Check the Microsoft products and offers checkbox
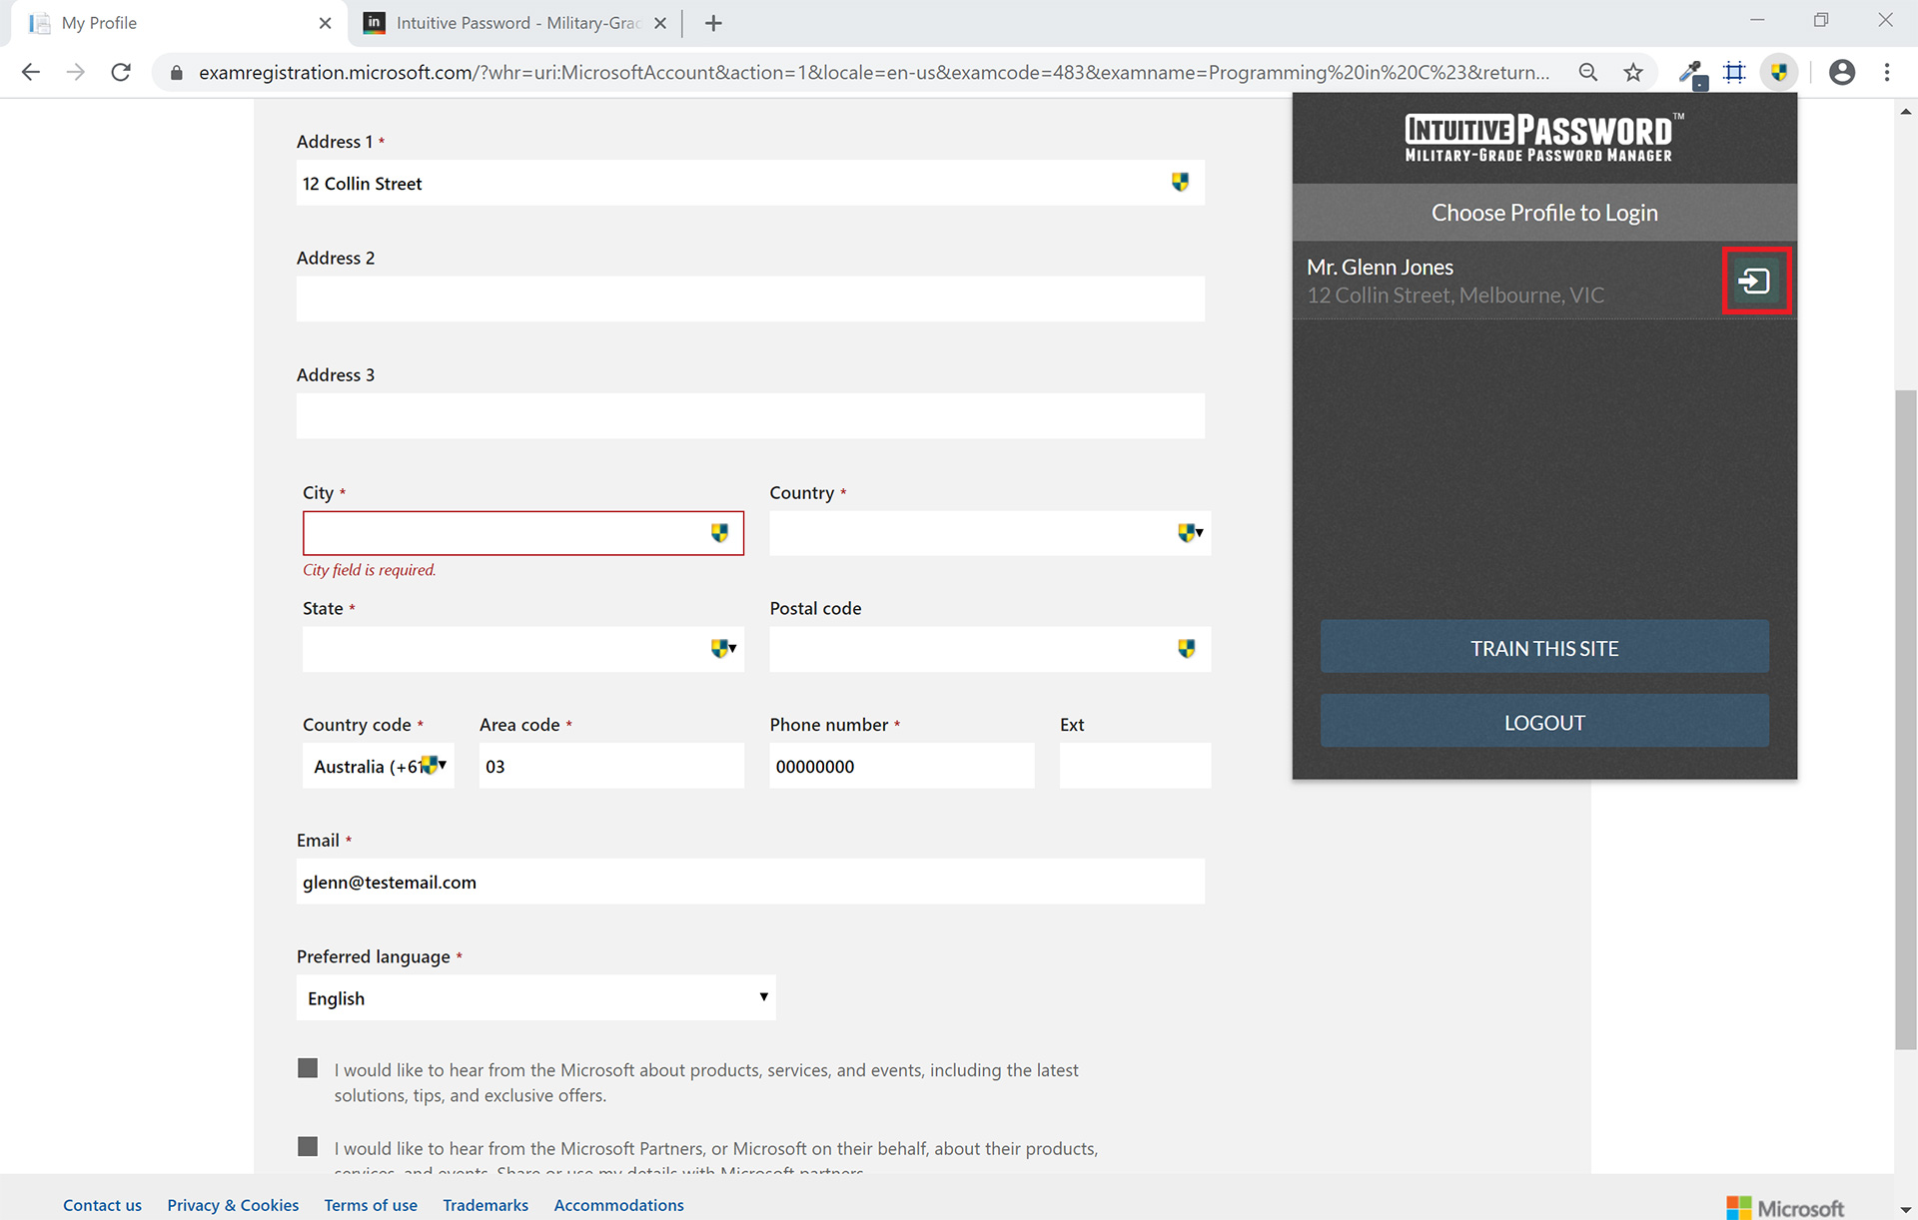The height and width of the screenshot is (1220, 1918). pos(308,1068)
